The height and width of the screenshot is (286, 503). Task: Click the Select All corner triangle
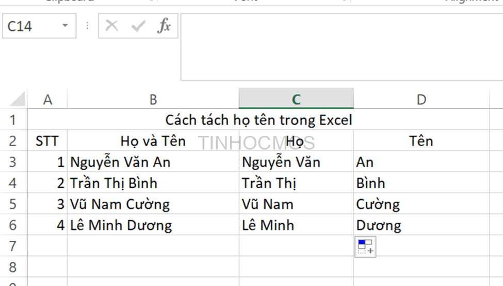tap(18, 99)
